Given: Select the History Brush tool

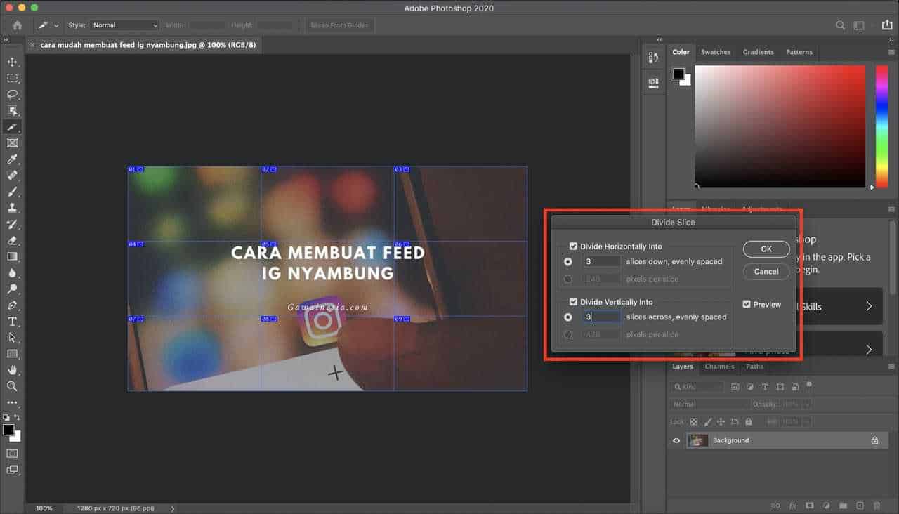Looking at the screenshot, I should (x=12, y=224).
